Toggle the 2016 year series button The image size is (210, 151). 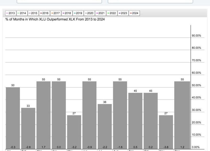[x=44, y=13]
